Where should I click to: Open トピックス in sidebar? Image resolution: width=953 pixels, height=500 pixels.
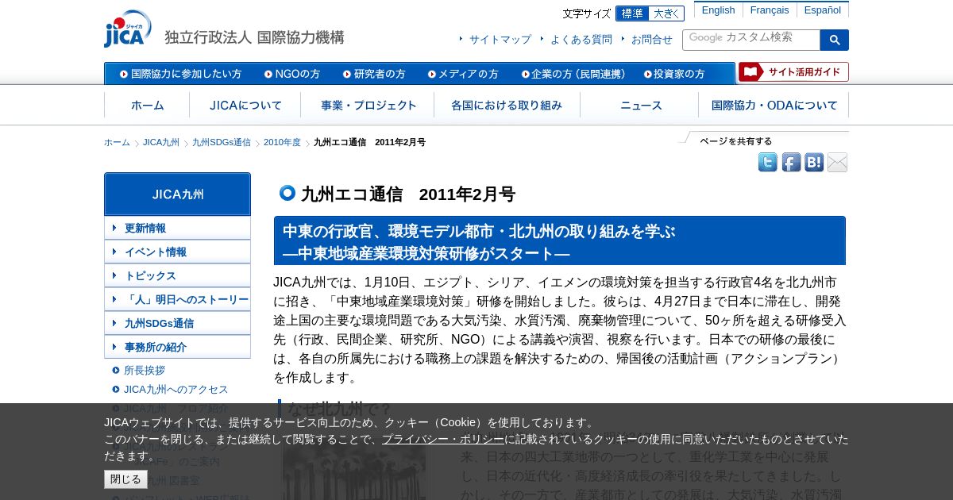point(177,275)
